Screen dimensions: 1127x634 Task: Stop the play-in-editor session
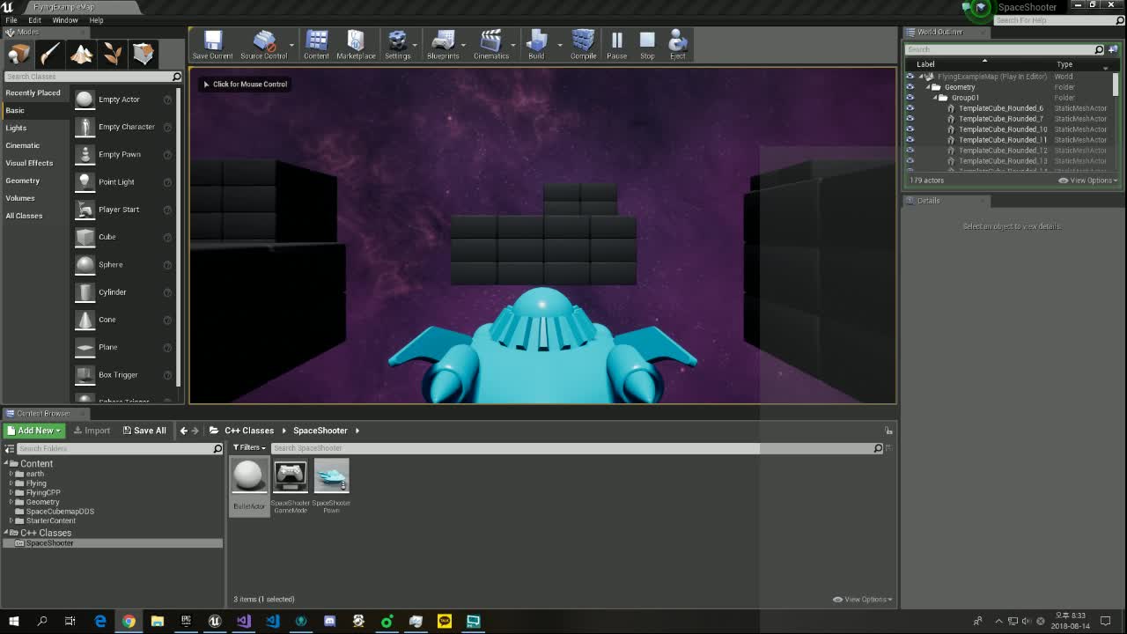tap(647, 45)
